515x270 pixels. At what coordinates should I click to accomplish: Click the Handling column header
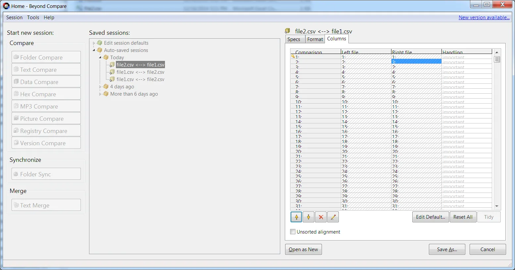[x=467, y=52]
